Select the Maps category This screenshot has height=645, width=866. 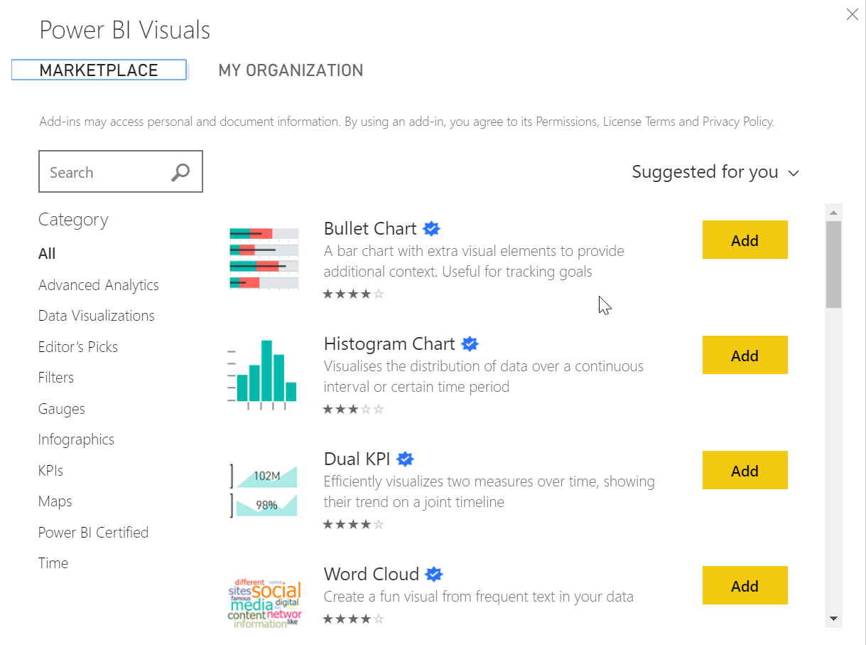click(x=55, y=501)
